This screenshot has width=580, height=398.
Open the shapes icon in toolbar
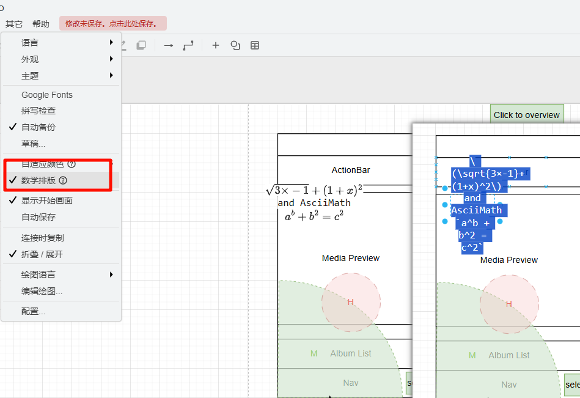[x=235, y=45]
